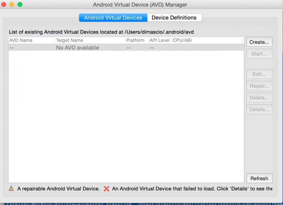Click the disabled Delete button
Viewport: 283px width, 205px height.
click(x=259, y=97)
